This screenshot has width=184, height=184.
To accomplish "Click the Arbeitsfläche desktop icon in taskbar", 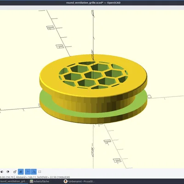I will click(x=31, y=181).
